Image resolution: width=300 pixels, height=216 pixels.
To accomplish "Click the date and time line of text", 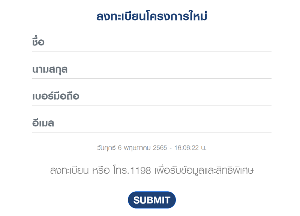I will tap(152, 148).
